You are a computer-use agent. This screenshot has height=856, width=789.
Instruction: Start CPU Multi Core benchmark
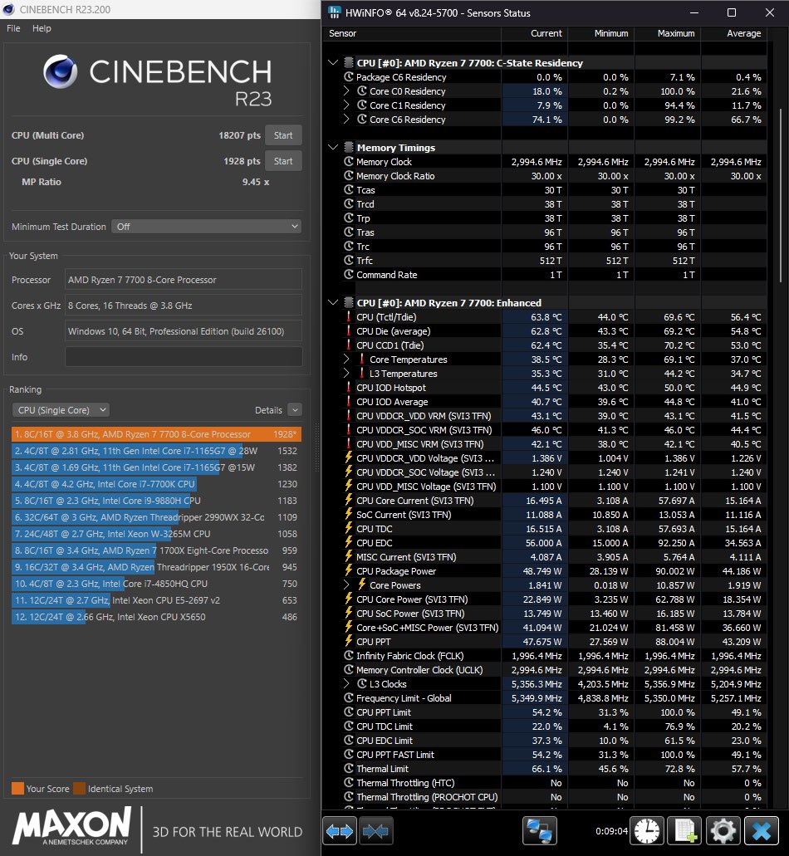(283, 135)
